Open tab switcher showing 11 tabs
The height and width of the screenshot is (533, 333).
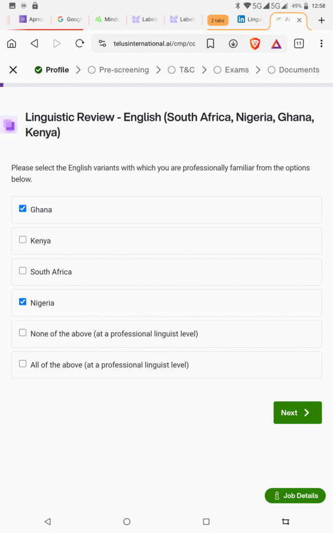[299, 44]
